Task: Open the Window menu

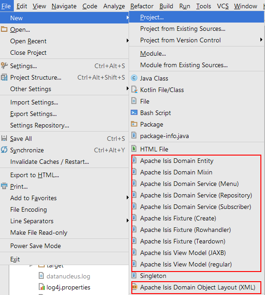Action: coord(246,6)
